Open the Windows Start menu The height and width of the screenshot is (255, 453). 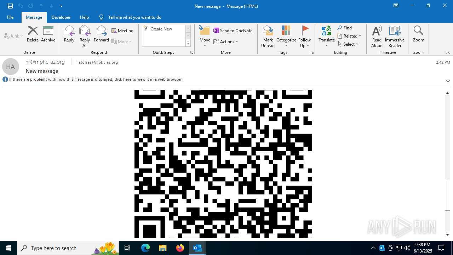pyautogui.click(x=8, y=248)
